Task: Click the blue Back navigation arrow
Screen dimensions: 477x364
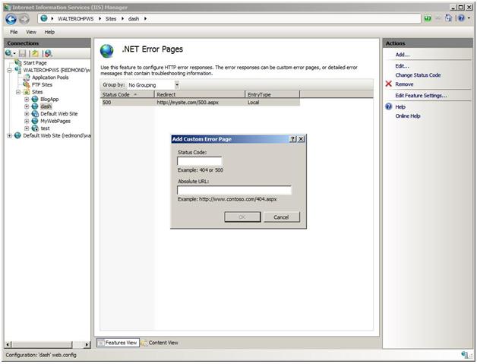Action: coord(11,19)
